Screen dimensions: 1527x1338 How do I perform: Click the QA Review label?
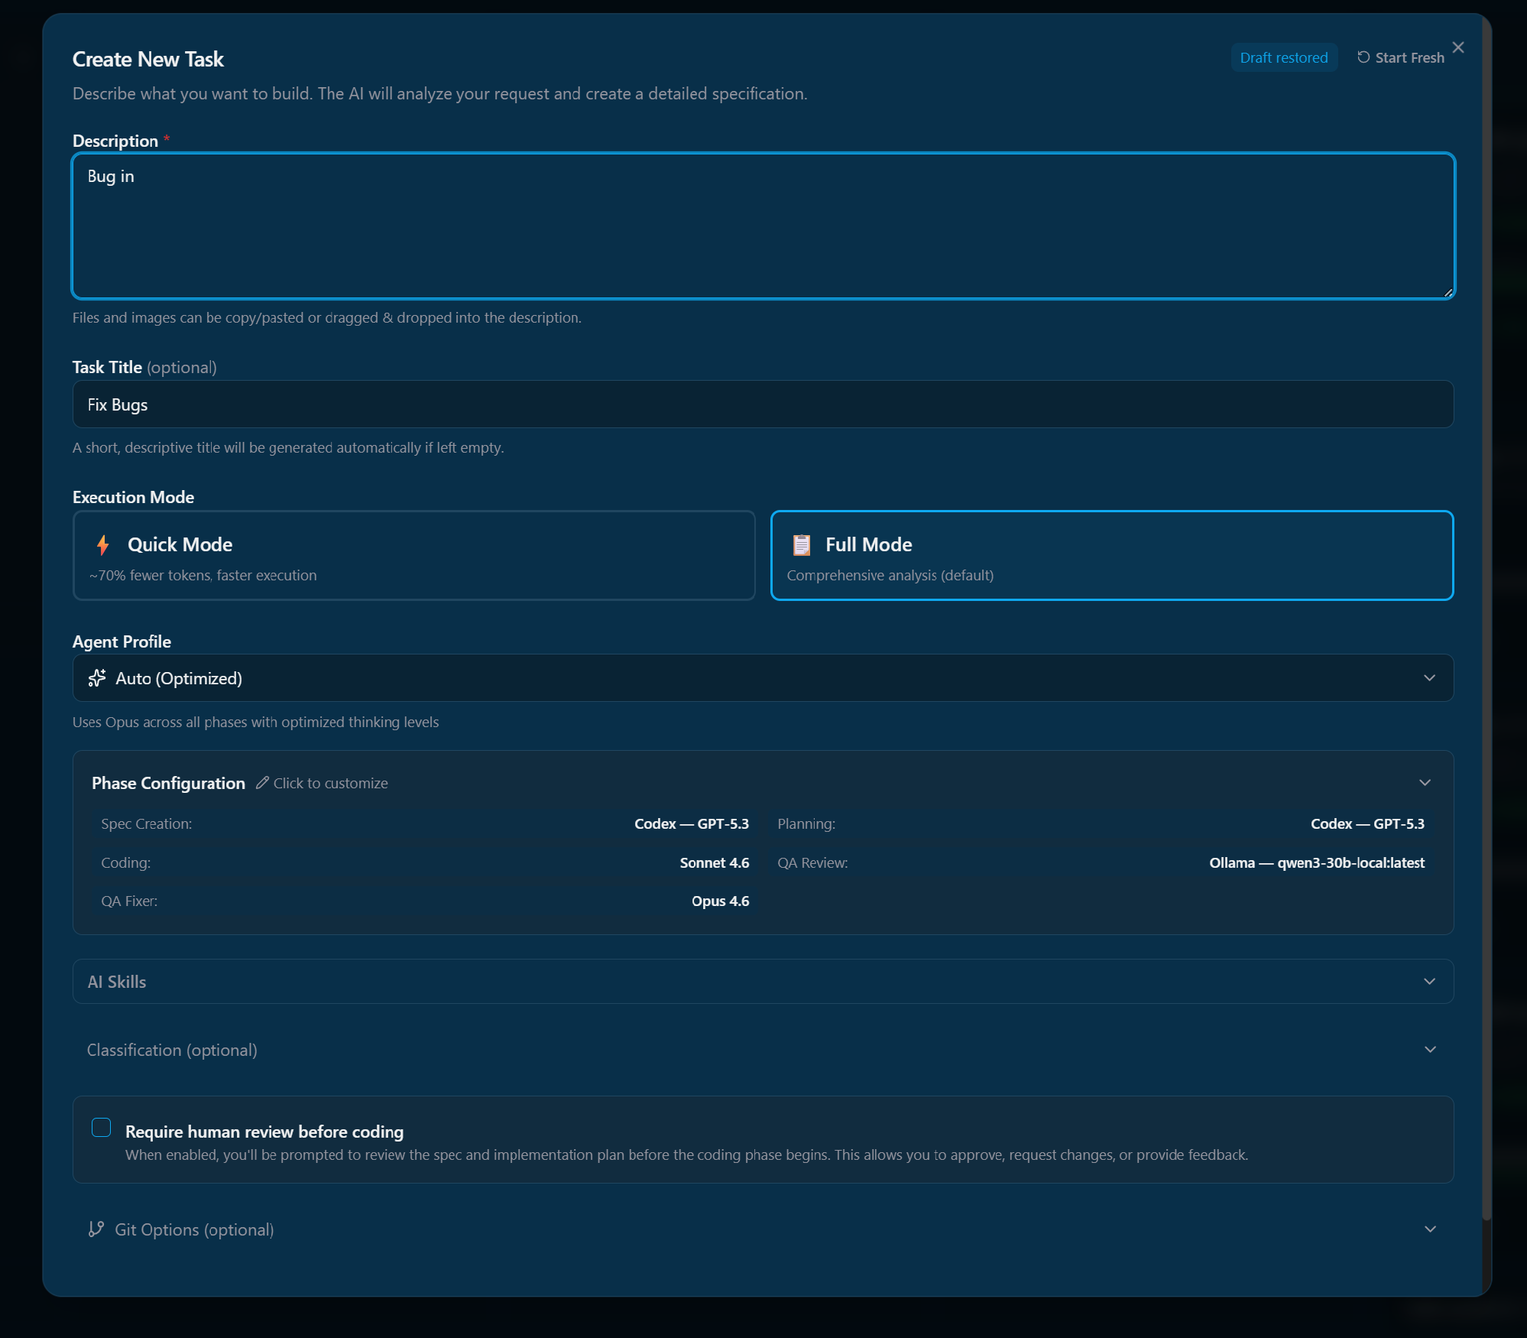pos(812,862)
